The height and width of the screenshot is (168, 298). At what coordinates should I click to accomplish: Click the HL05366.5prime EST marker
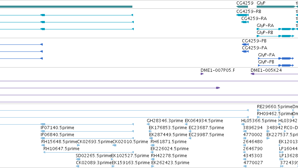coord(243,124)
